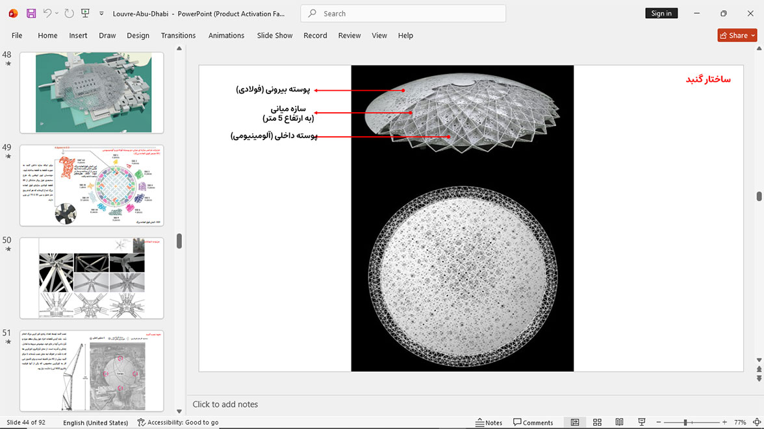The image size is (764, 429).
Task: Open the Help tab
Action: point(405,36)
